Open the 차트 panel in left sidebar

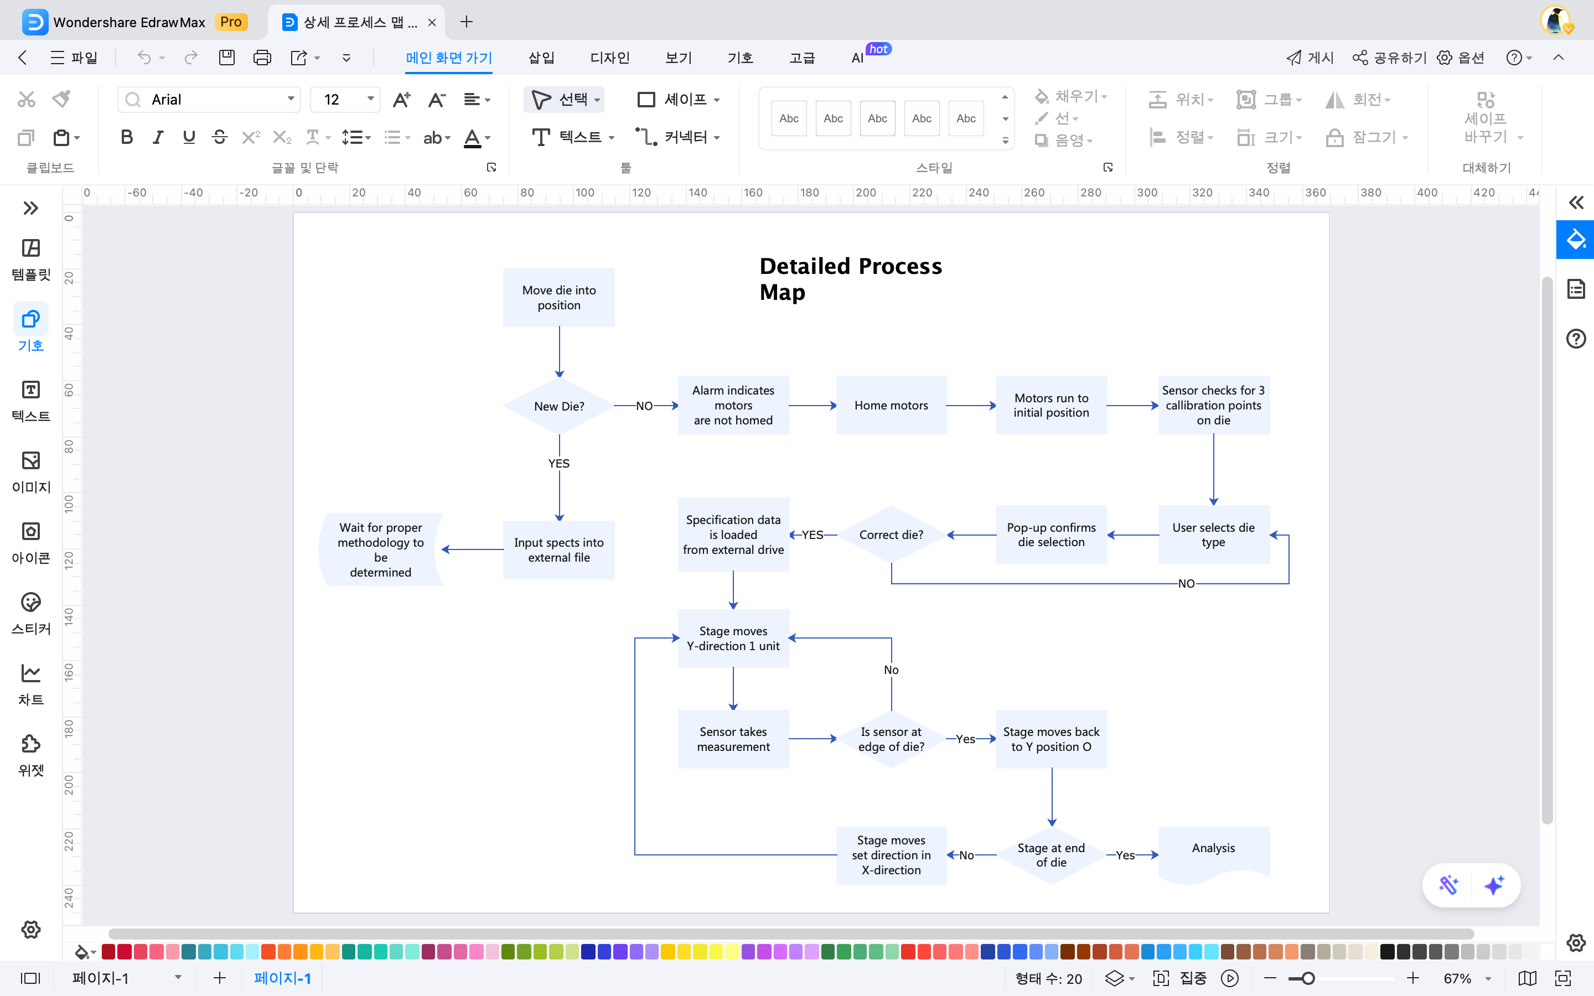[30, 684]
